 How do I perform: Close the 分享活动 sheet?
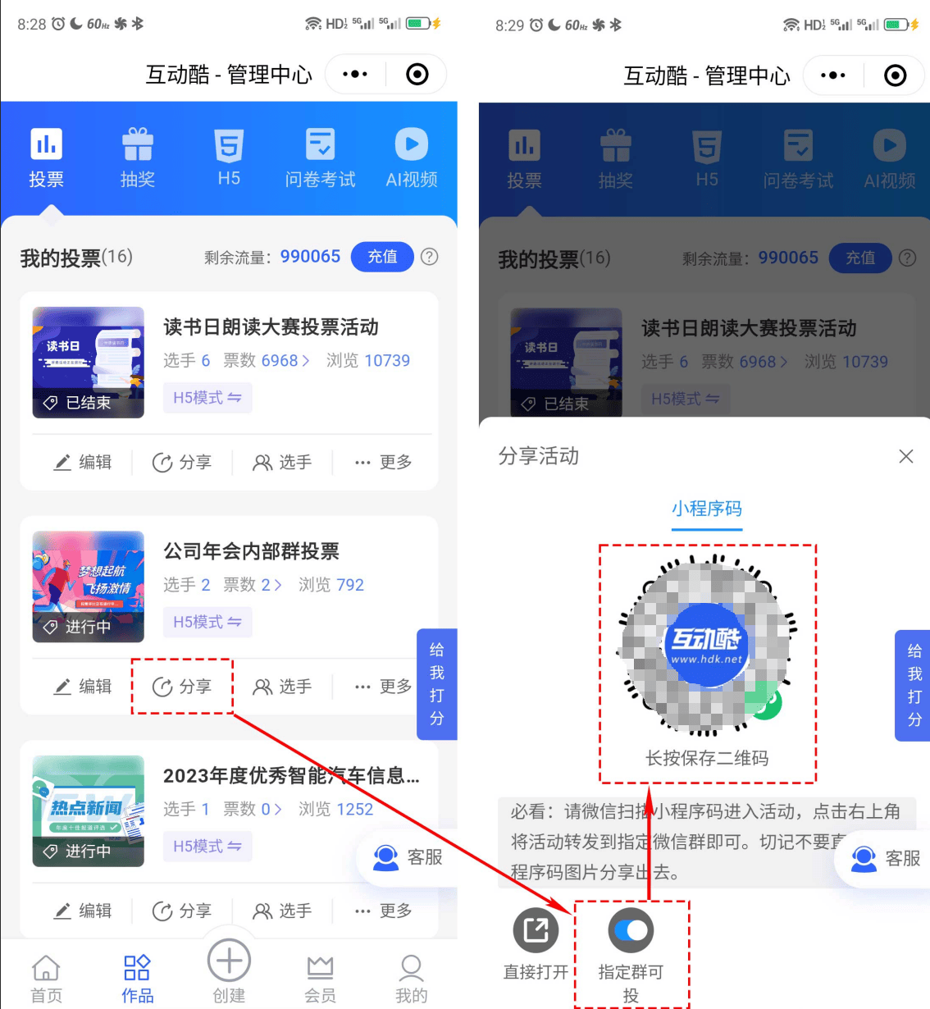[906, 456]
